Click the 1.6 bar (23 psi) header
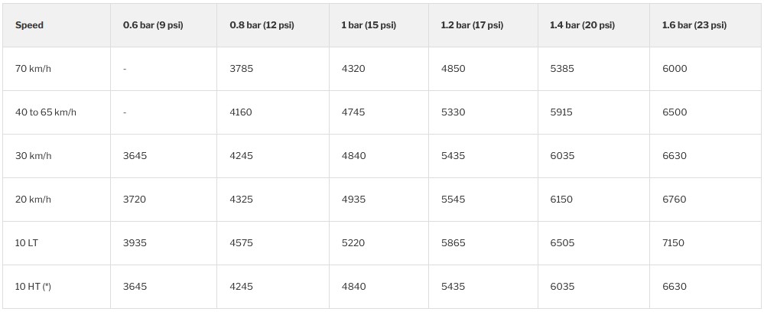Screen dimensions: 764x315 [x=694, y=25]
